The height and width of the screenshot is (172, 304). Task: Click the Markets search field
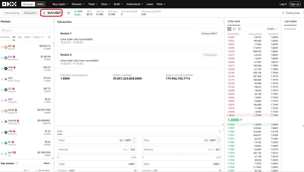26,30
